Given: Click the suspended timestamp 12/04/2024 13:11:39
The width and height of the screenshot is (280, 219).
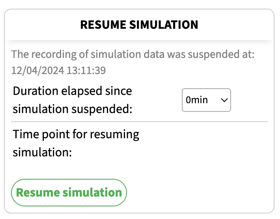Looking at the screenshot, I should click(x=59, y=70).
